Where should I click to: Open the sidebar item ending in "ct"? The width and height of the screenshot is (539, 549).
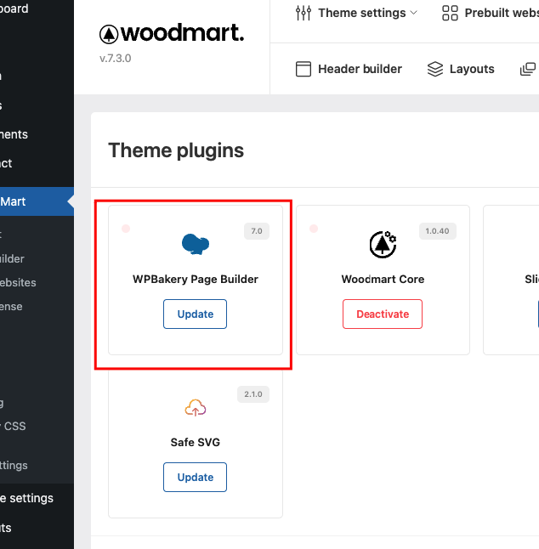pyautogui.click(x=6, y=163)
